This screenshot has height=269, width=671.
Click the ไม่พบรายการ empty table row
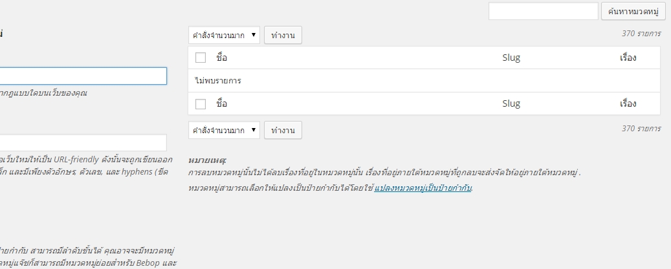tap(424, 81)
